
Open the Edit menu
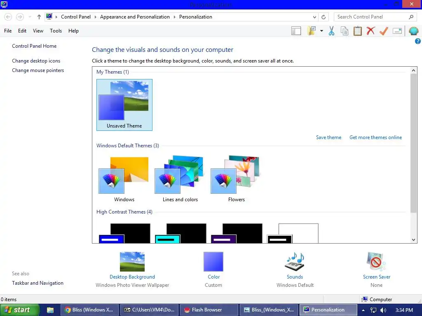22,31
